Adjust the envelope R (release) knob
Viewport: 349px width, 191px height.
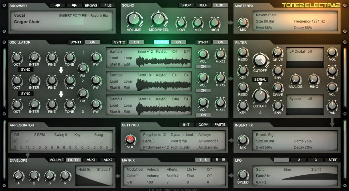point(65,176)
